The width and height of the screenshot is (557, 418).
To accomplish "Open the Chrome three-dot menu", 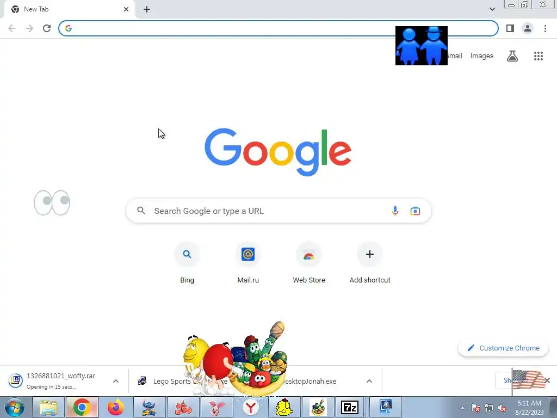I will [x=545, y=28].
